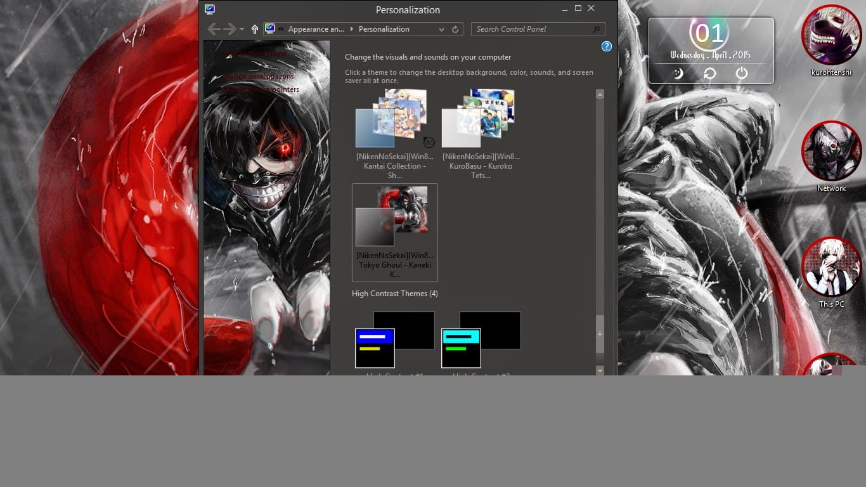Click the restart icon on clock widget
866x487 pixels.
[x=710, y=74]
